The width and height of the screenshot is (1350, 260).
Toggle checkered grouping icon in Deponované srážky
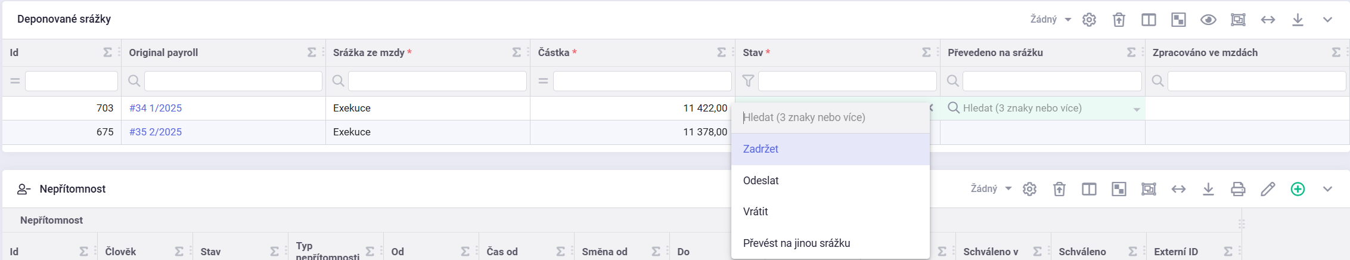point(1178,20)
